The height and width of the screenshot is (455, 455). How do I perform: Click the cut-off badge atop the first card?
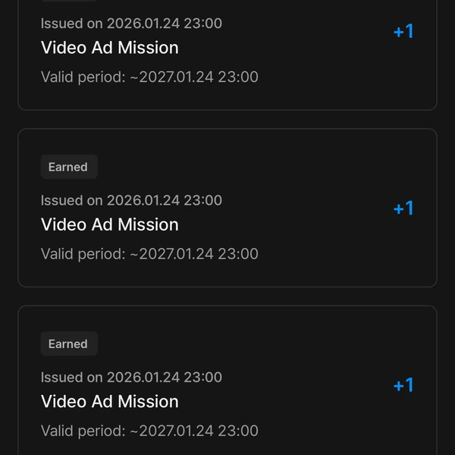pyautogui.click(x=68, y=1)
